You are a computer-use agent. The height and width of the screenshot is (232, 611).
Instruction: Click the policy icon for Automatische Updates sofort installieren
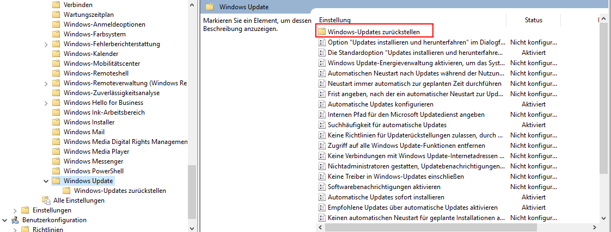click(x=322, y=197)
